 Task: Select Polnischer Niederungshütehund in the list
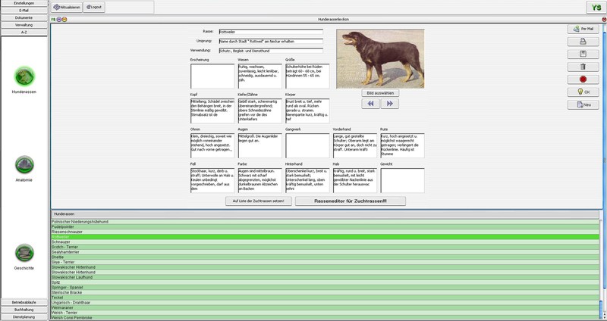click(x=326, y=222)
